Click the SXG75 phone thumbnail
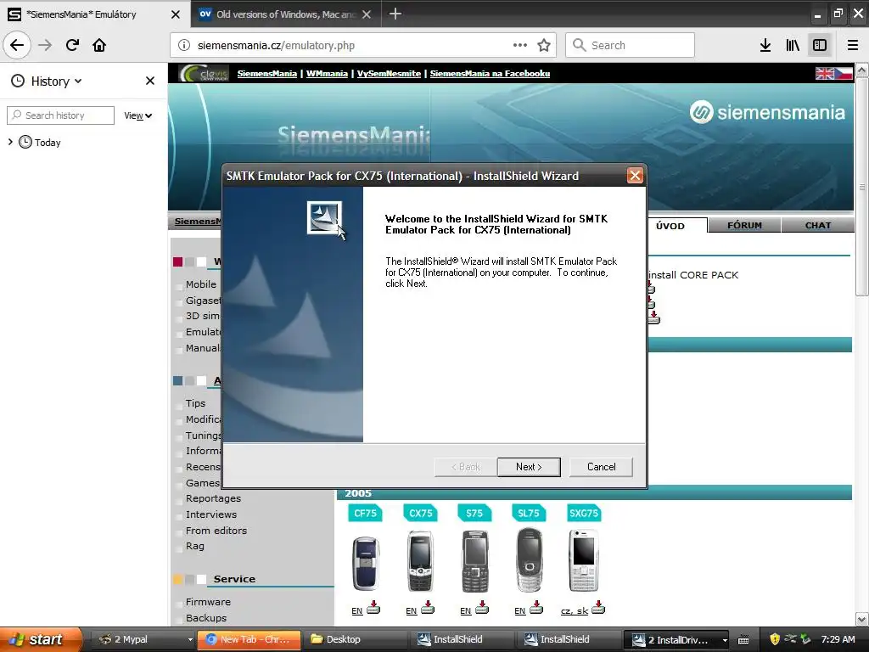 point(584,560)
